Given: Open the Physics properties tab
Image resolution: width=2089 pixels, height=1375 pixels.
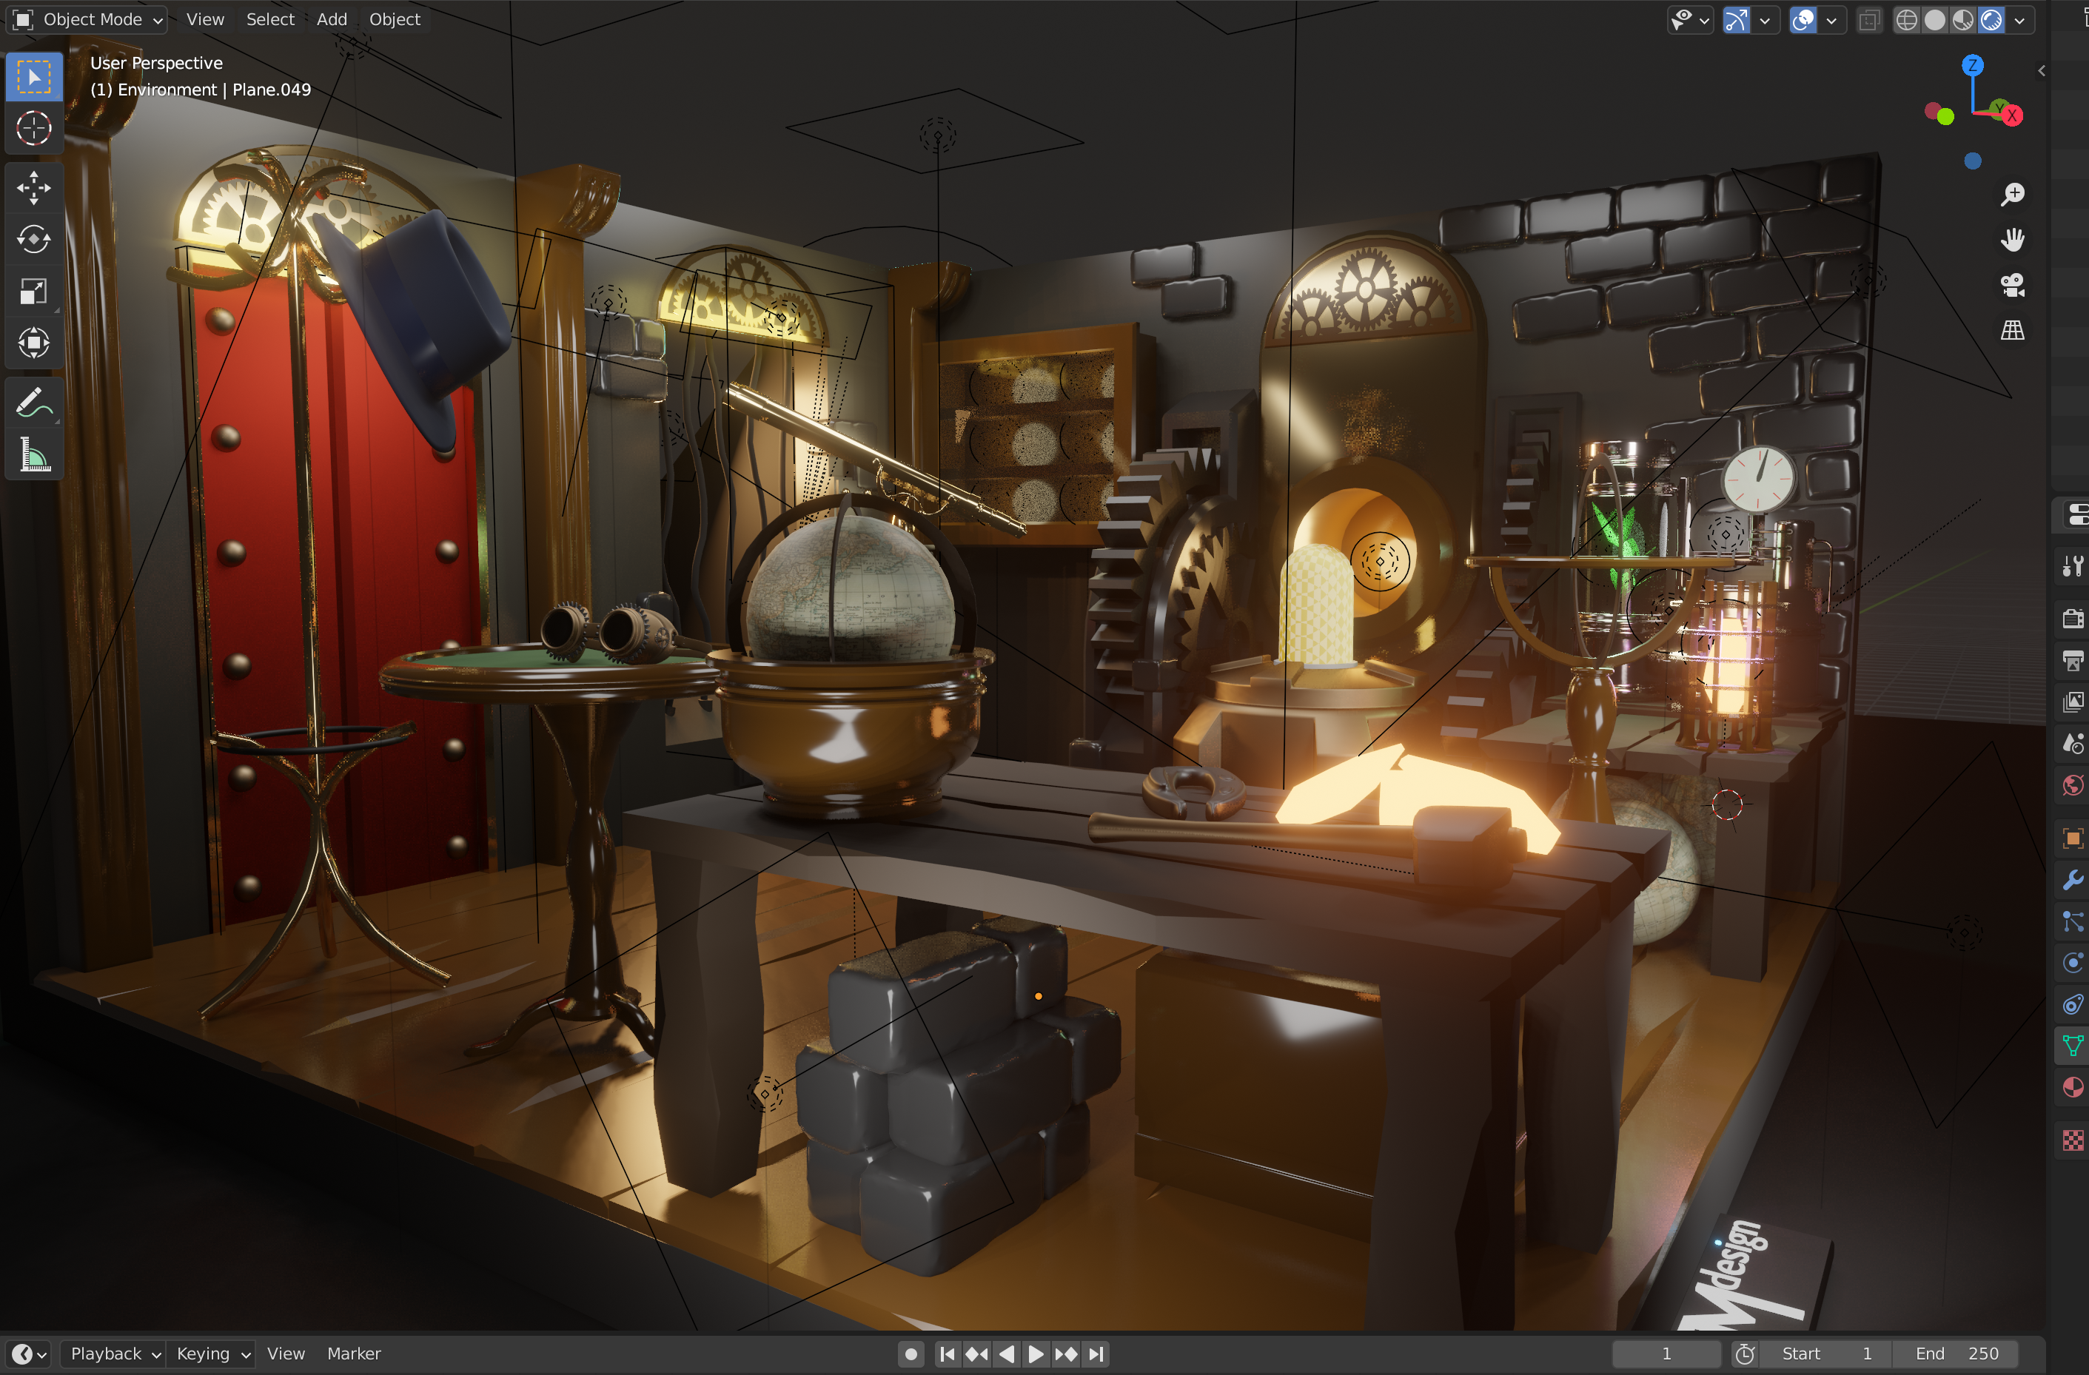Looking at the screenshot, I should 2072,964.
